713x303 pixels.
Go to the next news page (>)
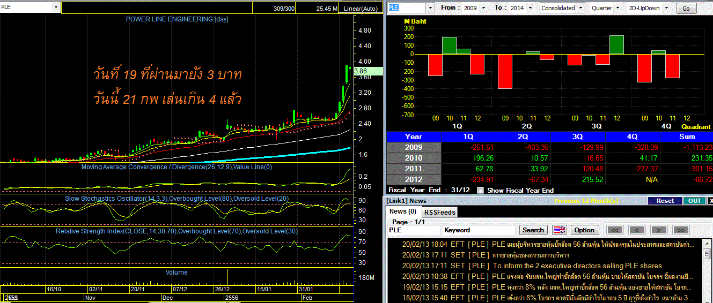point(658,230)
